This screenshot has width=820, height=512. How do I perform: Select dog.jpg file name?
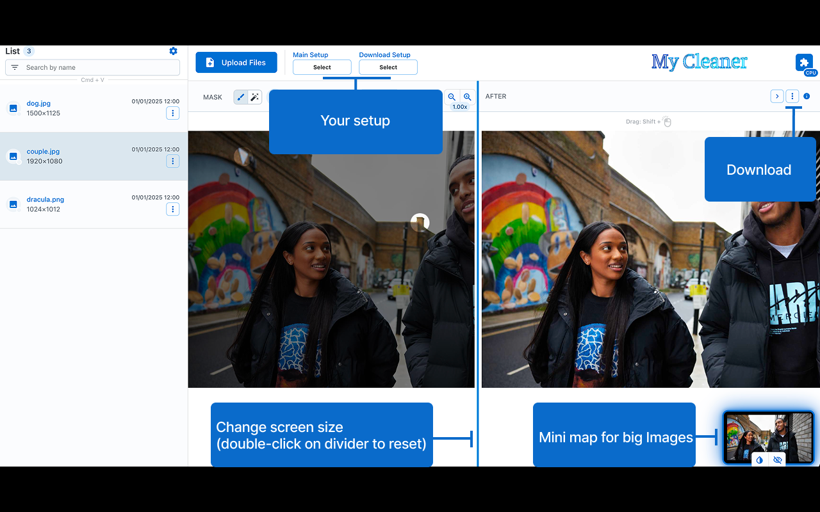tap(38, 104)
